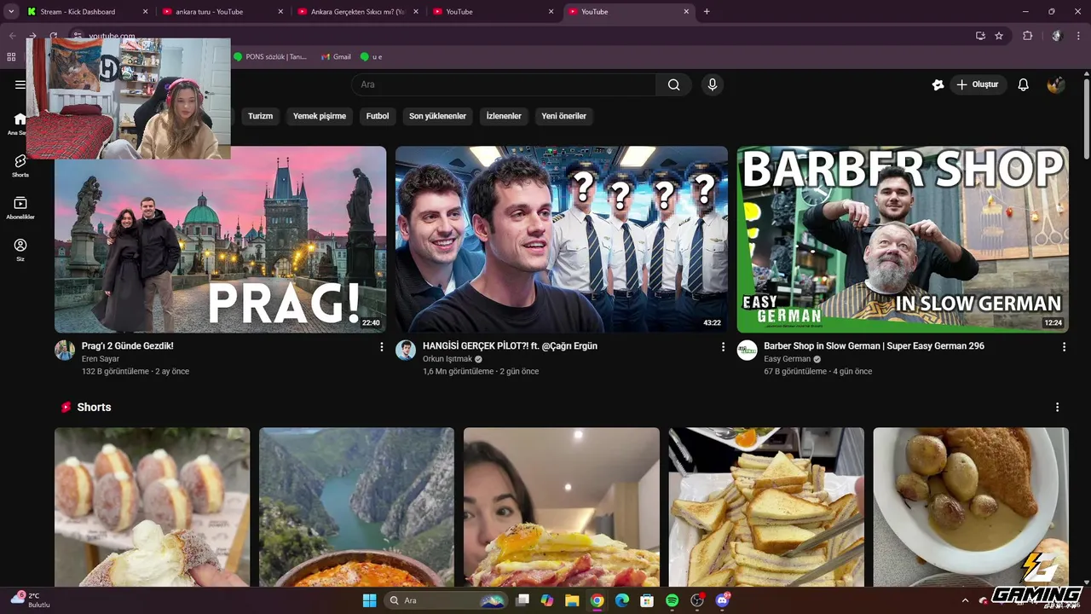Image resolution: width=1091 pixels, height=614 pixels.
Task: Open the toasted sandwiches Short thumbnail
Action: [x=766, y=507]
